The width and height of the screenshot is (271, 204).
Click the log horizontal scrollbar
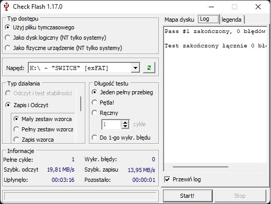click(x=201, y=167)
